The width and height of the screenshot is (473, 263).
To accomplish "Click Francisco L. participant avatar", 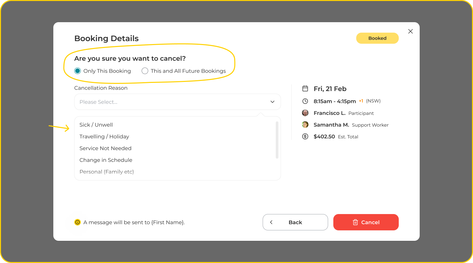I will pyautogui.click(x=305, y=113).
